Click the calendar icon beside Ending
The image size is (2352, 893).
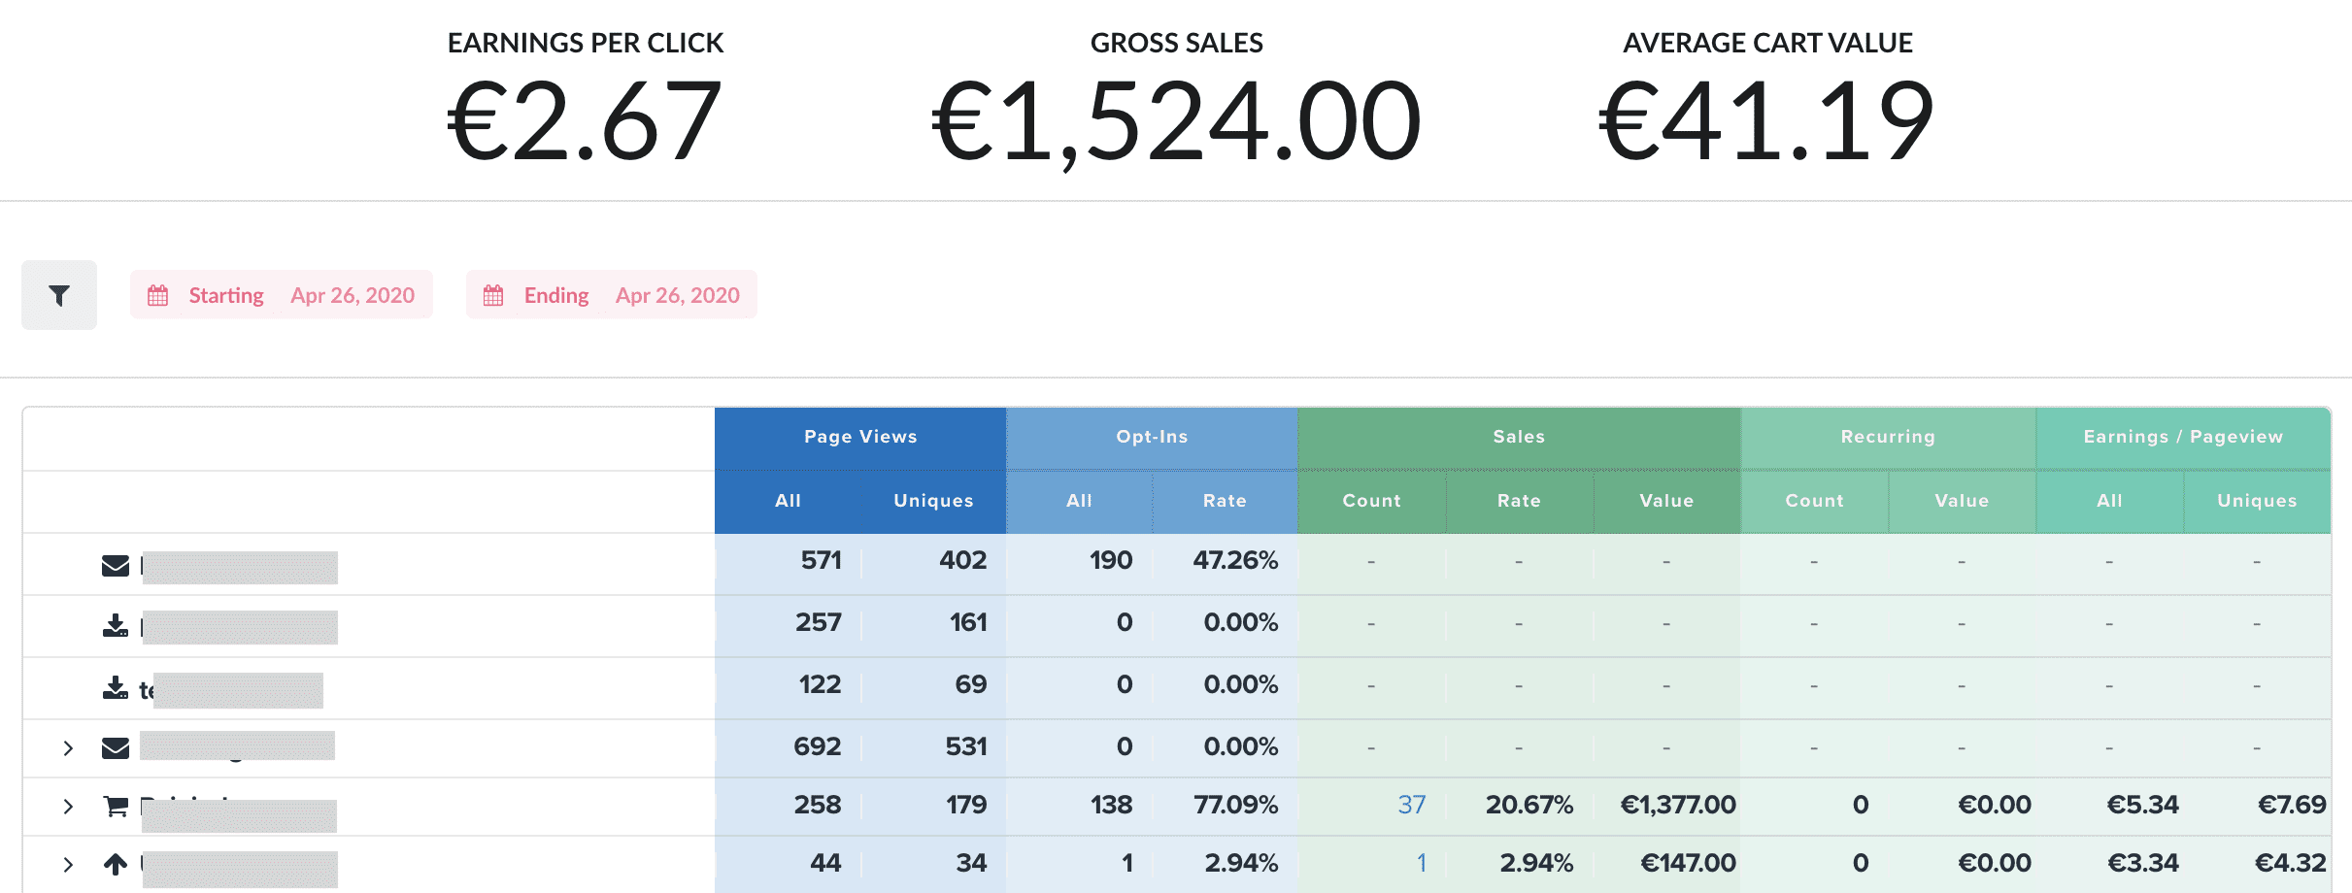(493, 295)
